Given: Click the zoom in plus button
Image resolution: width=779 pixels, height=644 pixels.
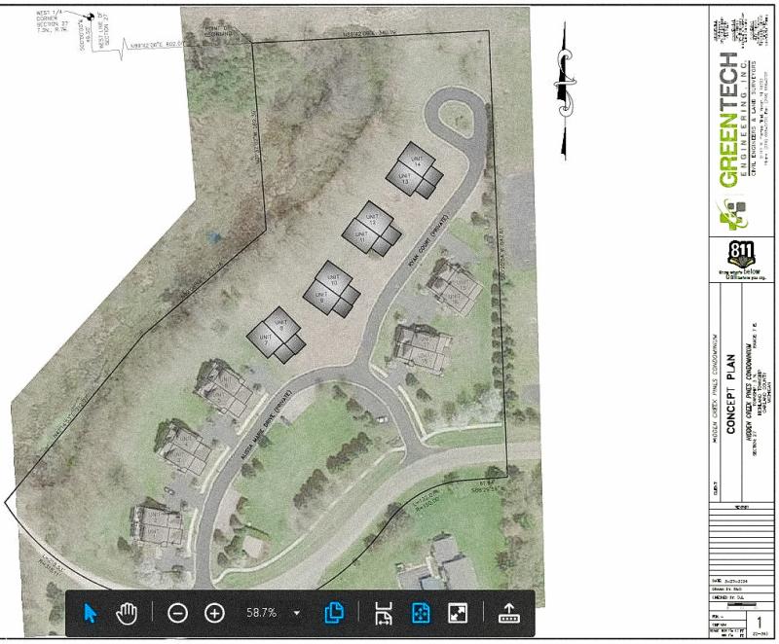Looking at the screenshot, I should click(x=215, y=613).
